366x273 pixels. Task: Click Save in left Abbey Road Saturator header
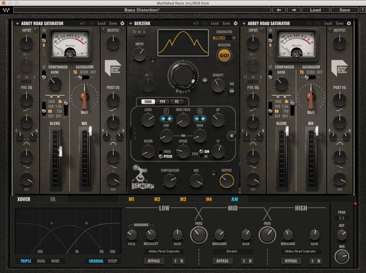113,23
